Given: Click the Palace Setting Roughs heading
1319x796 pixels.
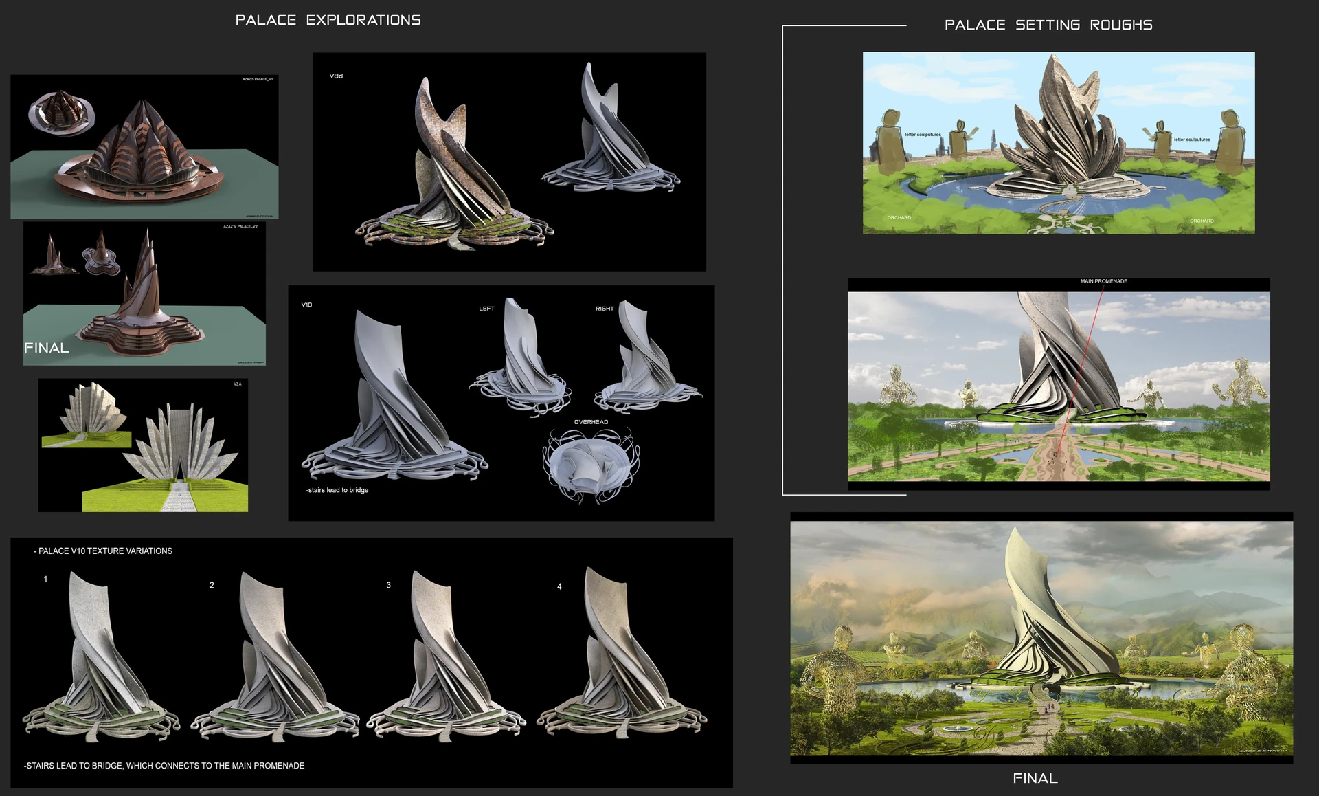Looking at the screenshot, I should pos(1048,25).
